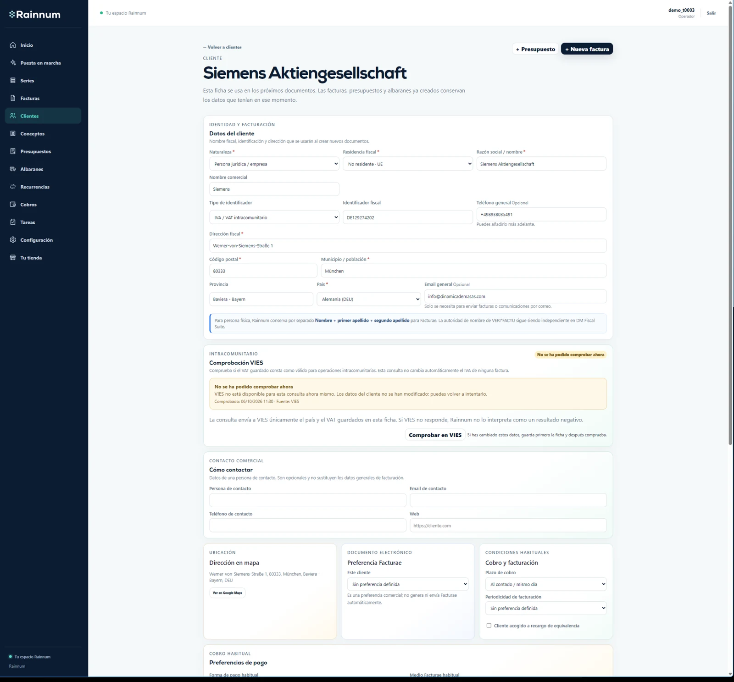
Task: Select the Series icon in sidebar
Action: (13, 80)
